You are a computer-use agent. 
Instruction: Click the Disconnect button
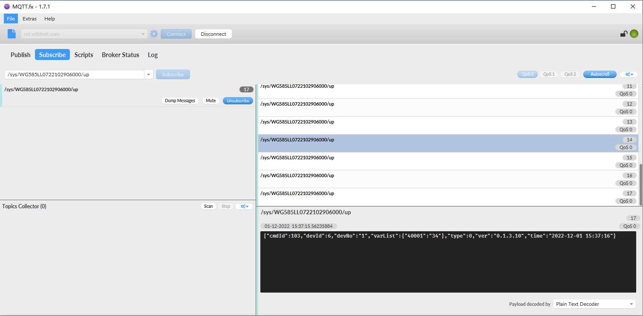point(213,34)
